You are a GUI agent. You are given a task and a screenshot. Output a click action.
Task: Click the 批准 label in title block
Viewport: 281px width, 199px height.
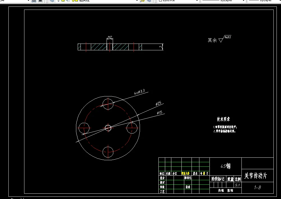[x=188, y=187]
